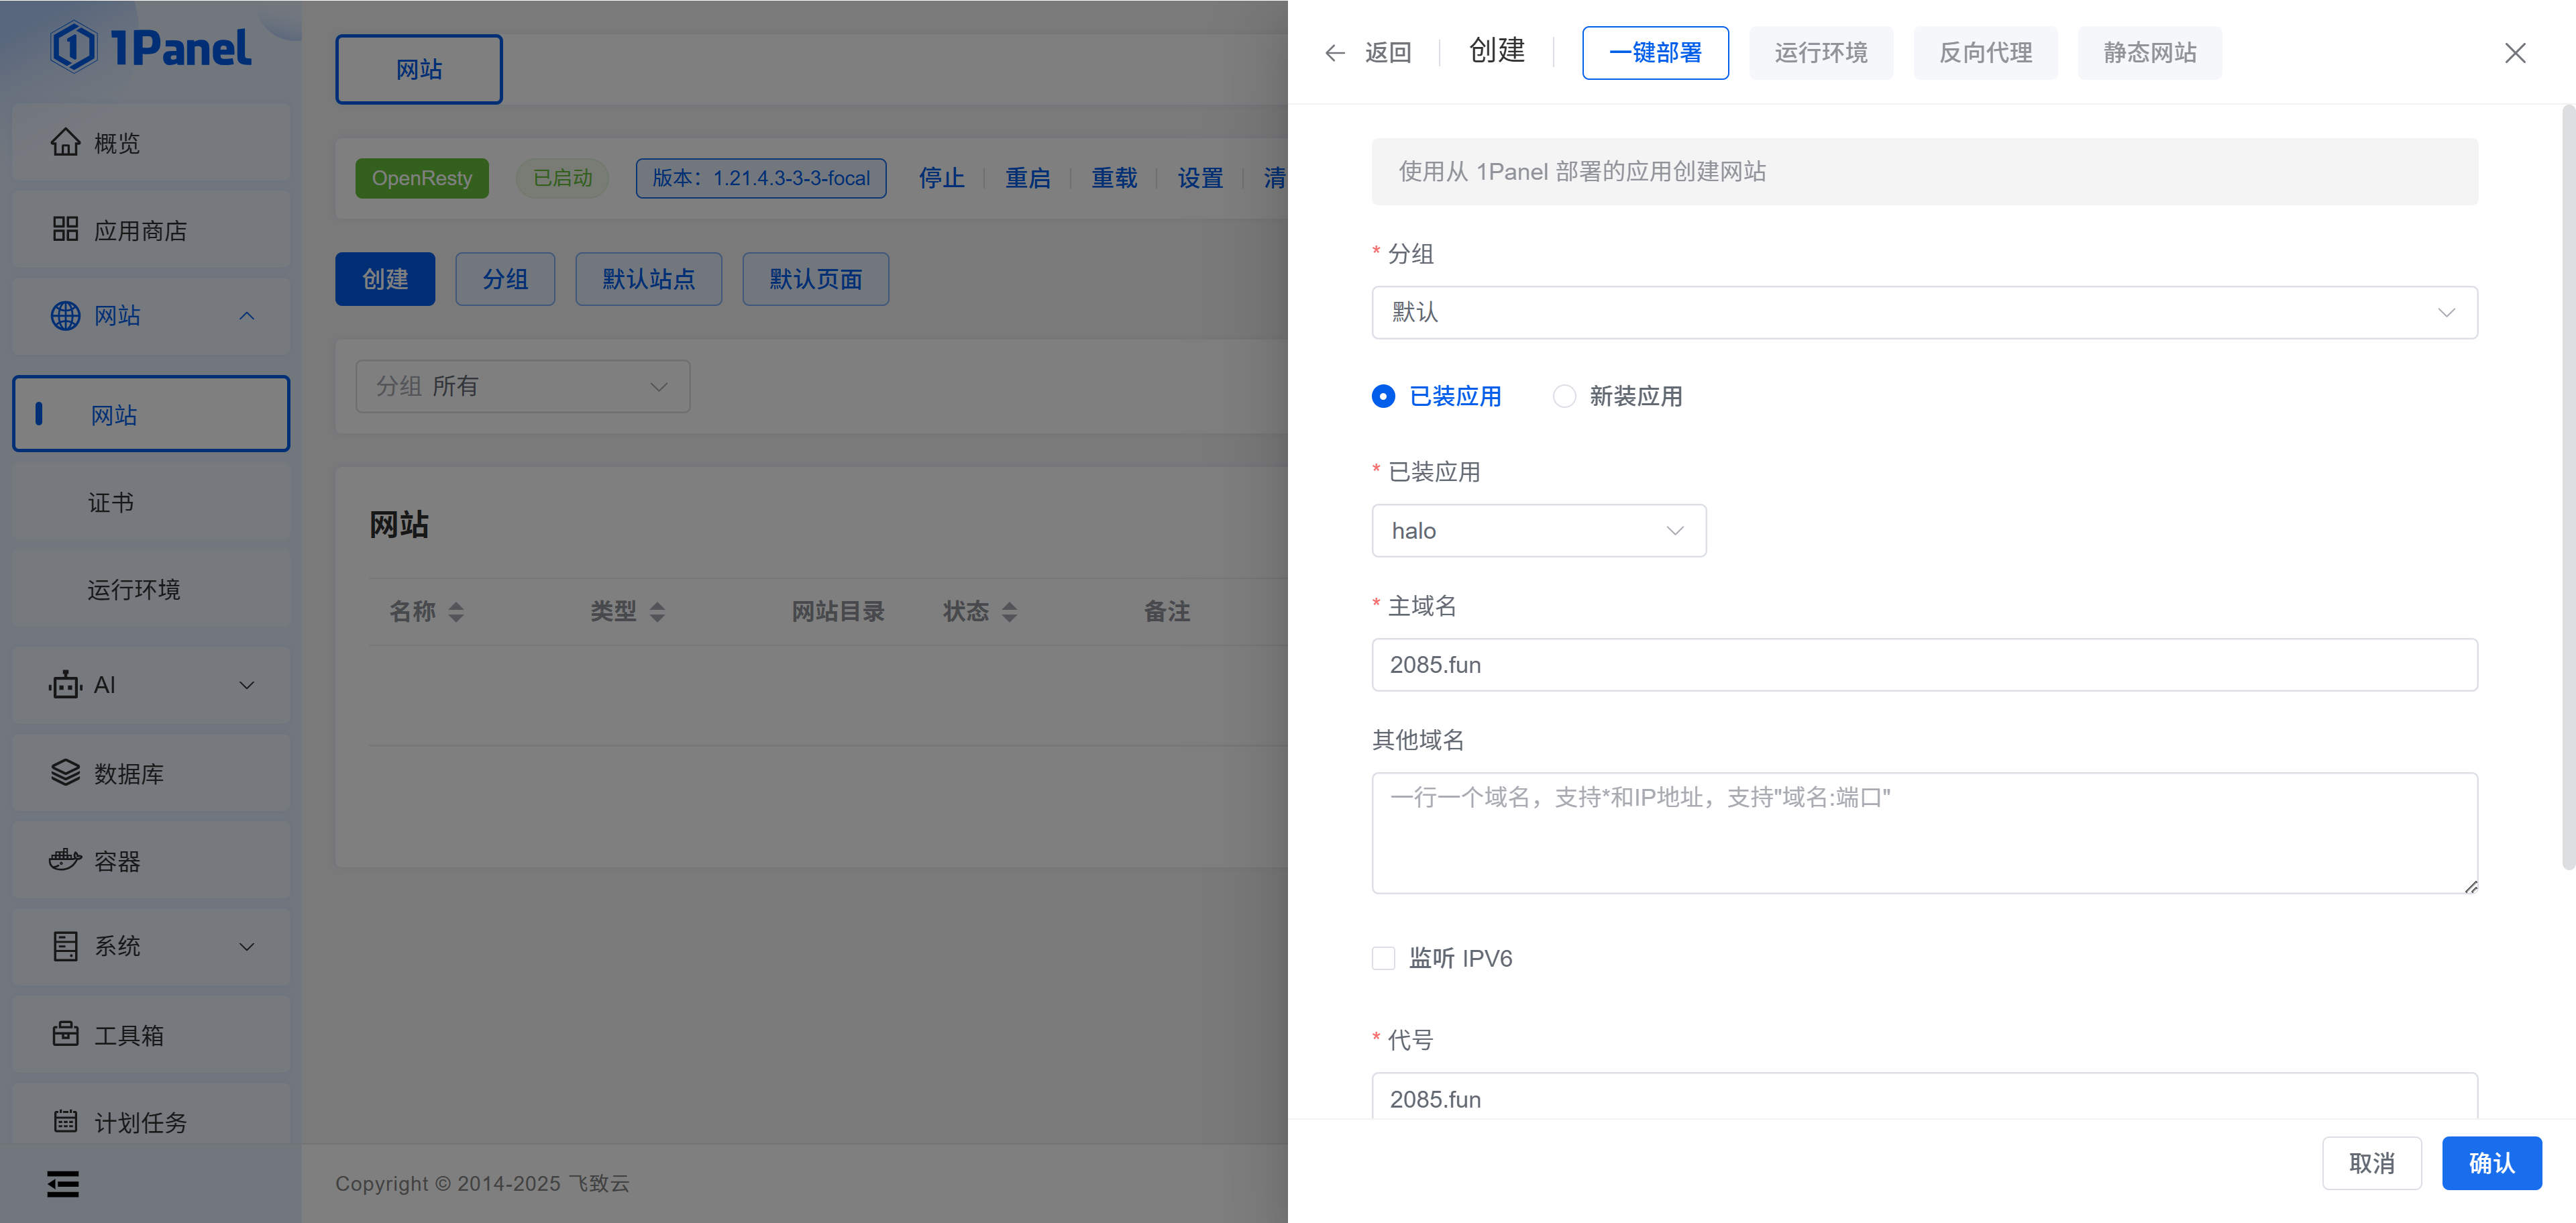Viewport: 2576px width, 1223px height.
Task: Click the 数据库 layers icon
Action: [x=65, y=773]
